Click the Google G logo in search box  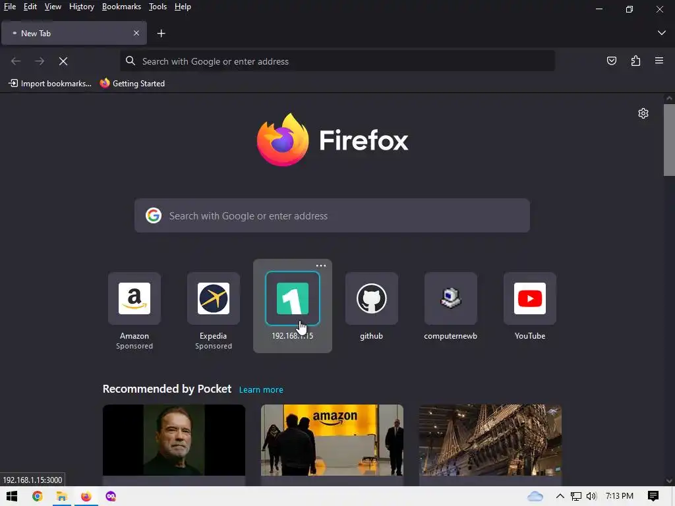[154, 215]
